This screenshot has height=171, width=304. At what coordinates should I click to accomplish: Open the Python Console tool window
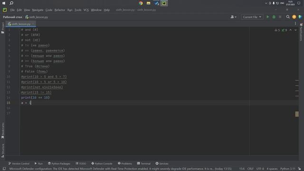pos(102,163)
